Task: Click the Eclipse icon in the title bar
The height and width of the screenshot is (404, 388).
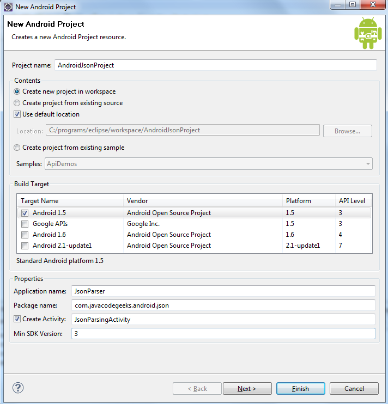Action: click(x=8, y=7)
